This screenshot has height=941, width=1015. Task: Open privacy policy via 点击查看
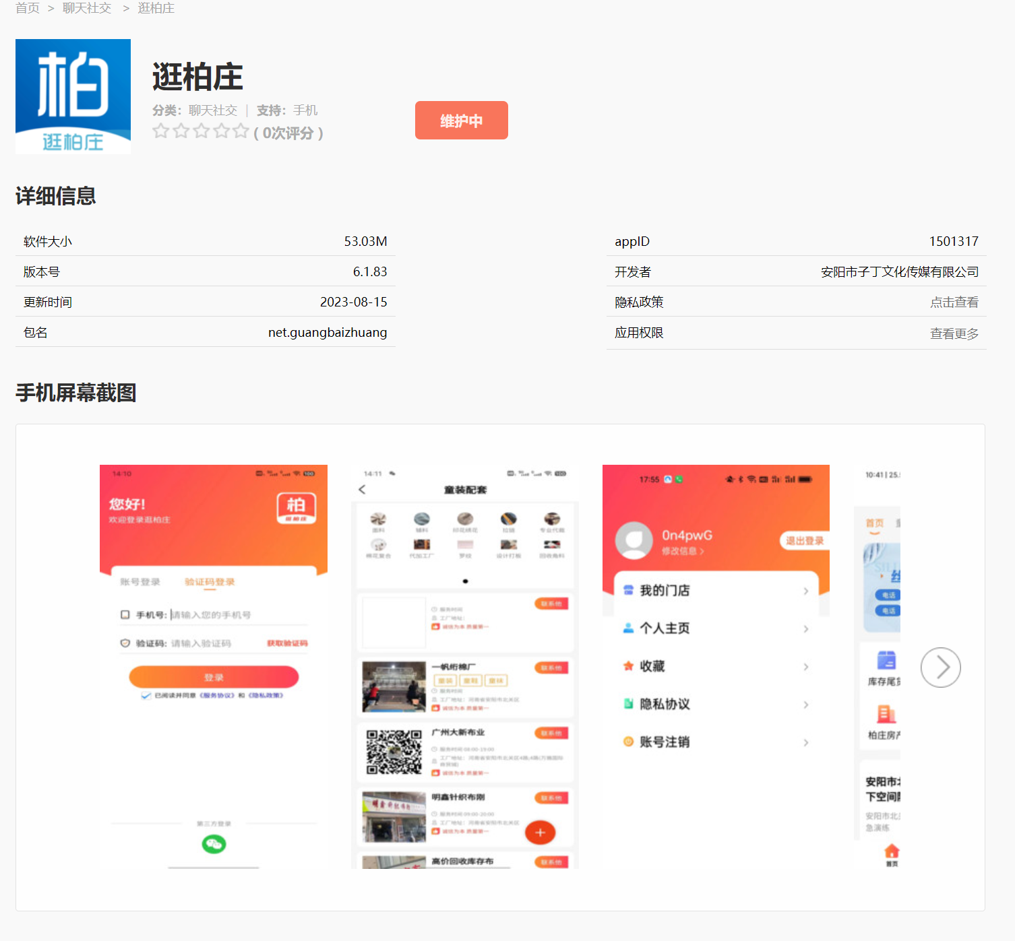tap(954, 302)
